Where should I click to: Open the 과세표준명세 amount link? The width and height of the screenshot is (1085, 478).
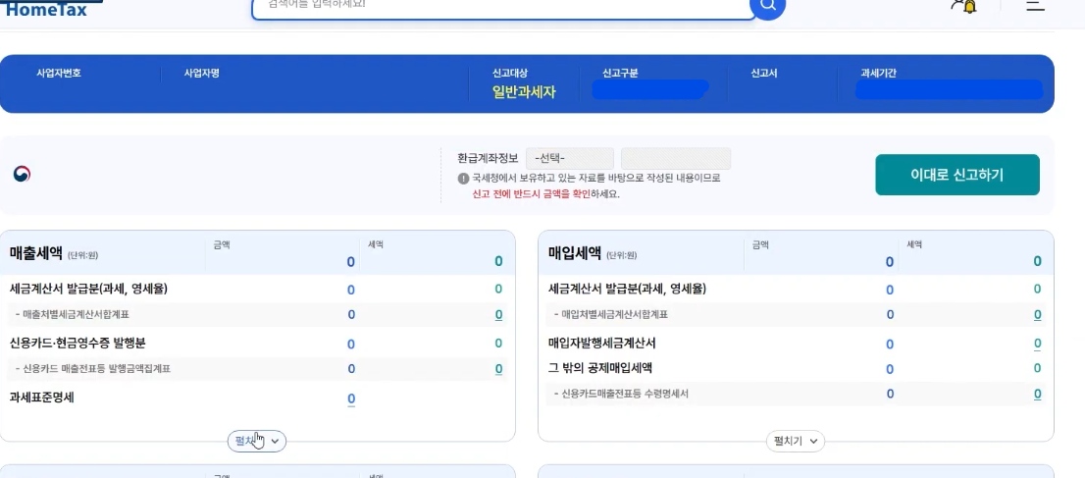coord(351,398)
